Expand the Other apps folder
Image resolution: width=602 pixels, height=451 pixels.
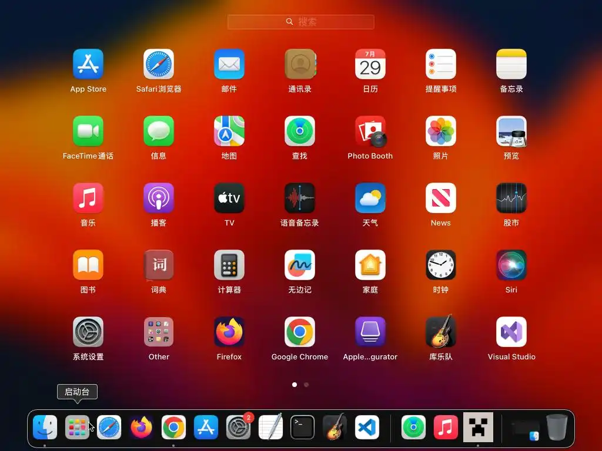pyautogui.click(x=159, y=332)
